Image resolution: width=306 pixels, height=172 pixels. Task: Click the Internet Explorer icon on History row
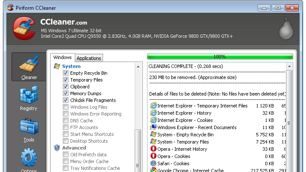(153, 113)
